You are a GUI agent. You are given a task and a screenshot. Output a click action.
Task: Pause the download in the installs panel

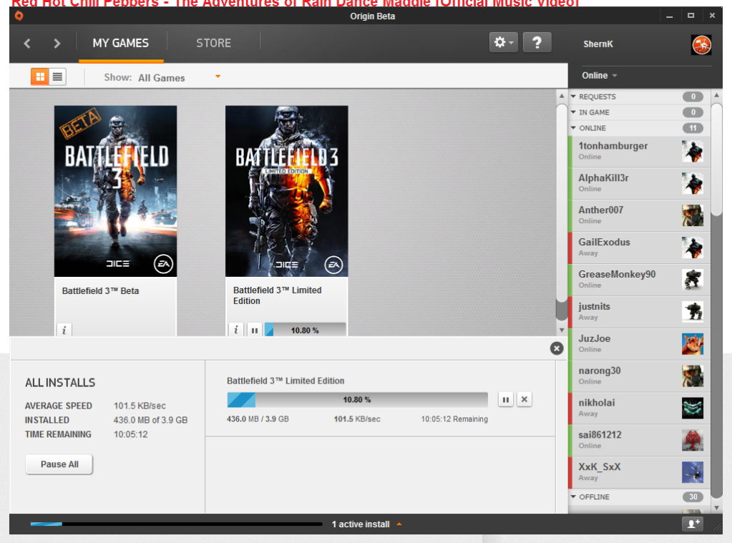[x=506, y=399]
